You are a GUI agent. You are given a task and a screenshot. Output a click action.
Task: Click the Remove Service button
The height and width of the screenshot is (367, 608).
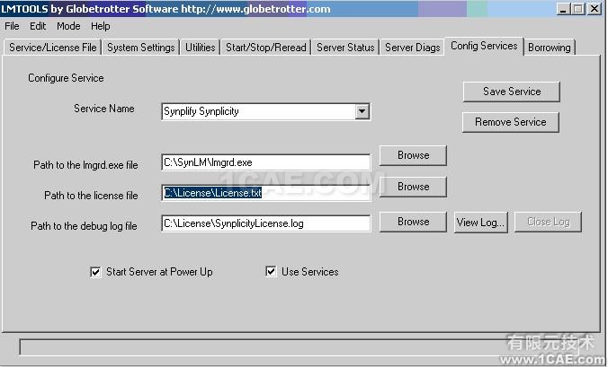511,122
